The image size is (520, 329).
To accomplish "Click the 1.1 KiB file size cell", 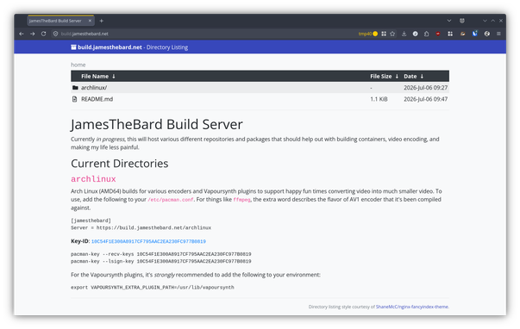I will pyautogui.click(x=379, y=99).
